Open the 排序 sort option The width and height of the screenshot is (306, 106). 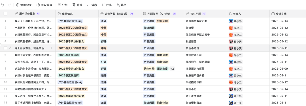tap(92, 5)
